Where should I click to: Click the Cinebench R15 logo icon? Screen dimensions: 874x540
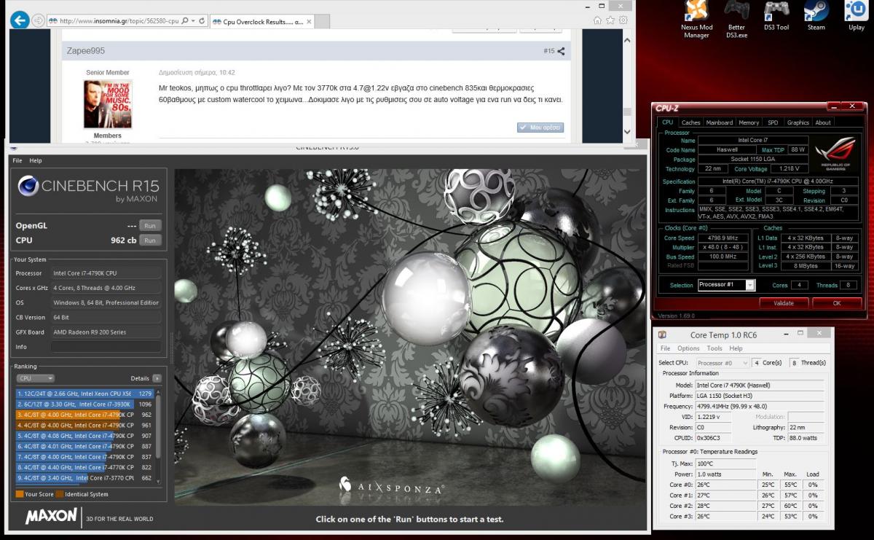(x=28, y=187)
